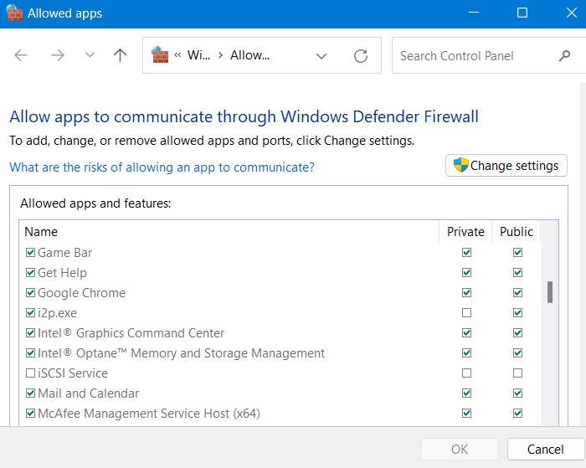Image resolution: width=586 pixels, height=468 pixels.
Task: Toggle the Game Bar name checkbox
Action: pos(31,252)
